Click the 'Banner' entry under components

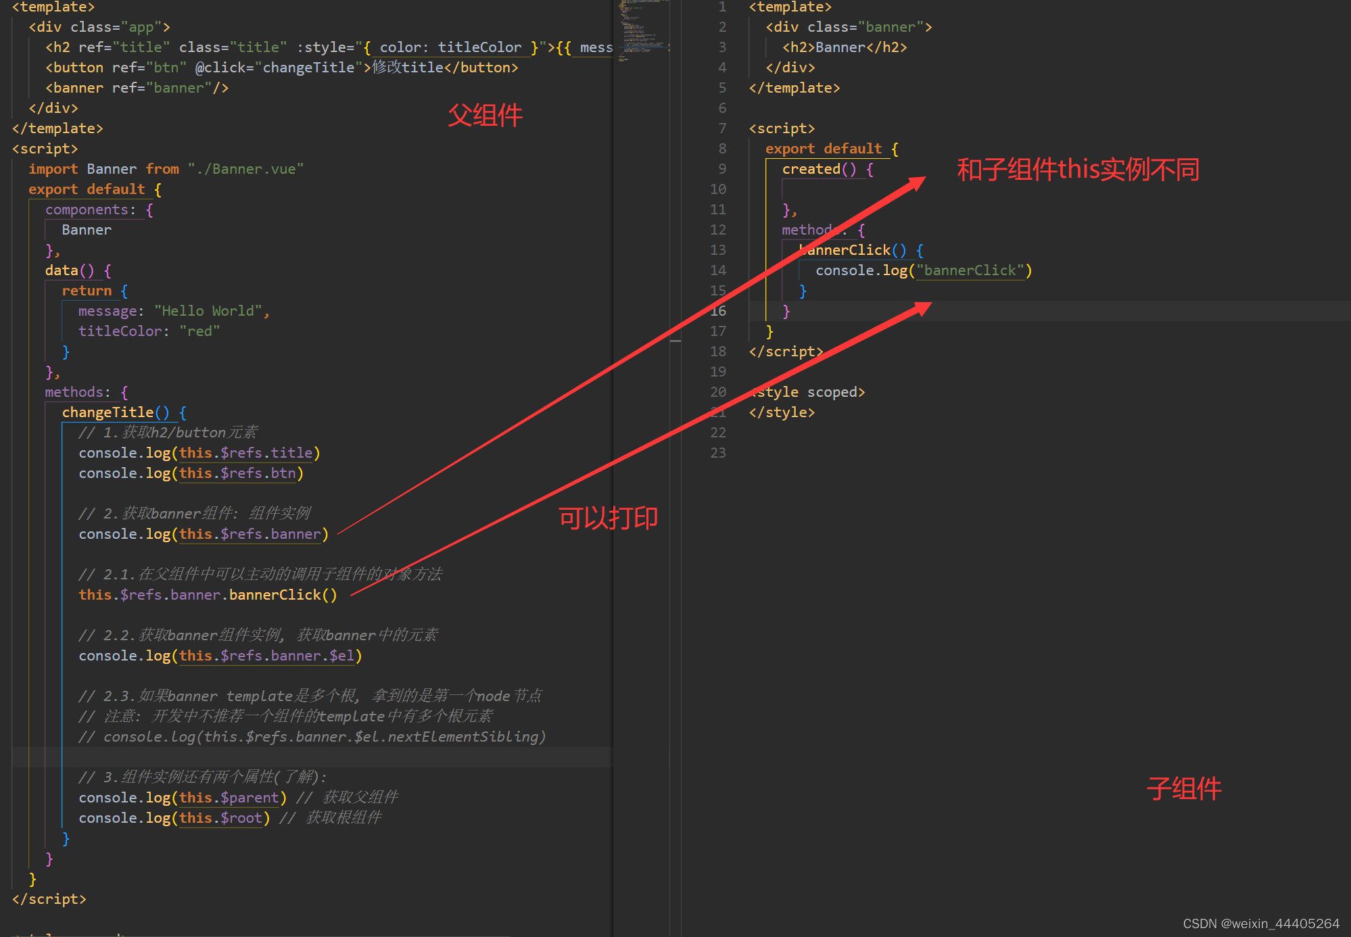(x=87, y=230)
